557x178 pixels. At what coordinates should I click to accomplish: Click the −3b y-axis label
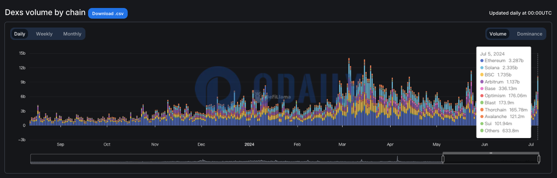[x=21, y=140]
